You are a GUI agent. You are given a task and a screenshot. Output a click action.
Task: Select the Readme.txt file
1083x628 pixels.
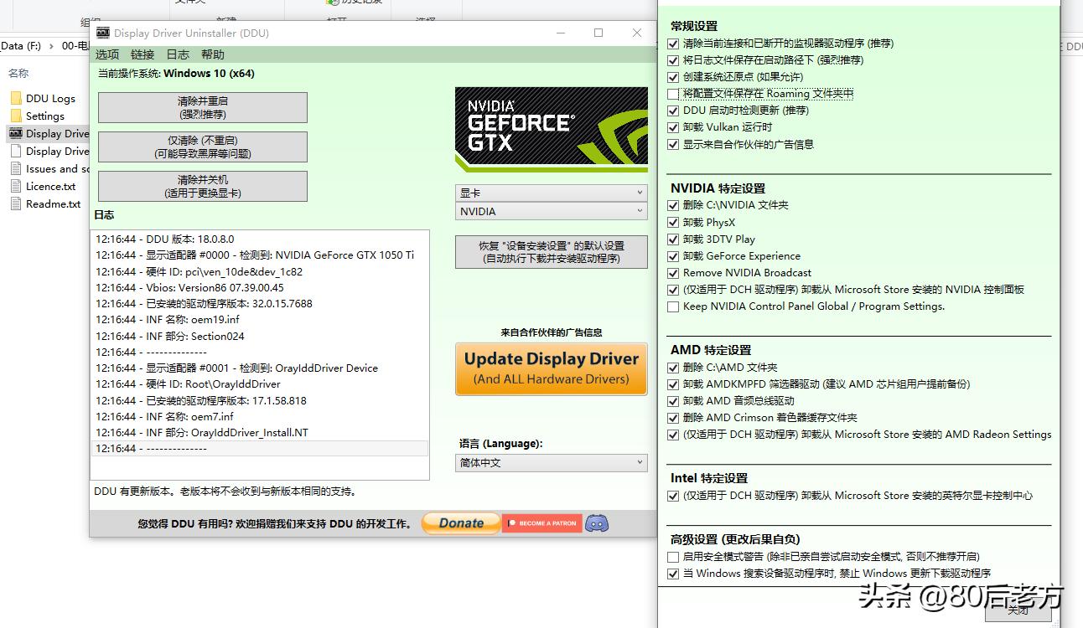pyautogui.click(x=53, y=204)
